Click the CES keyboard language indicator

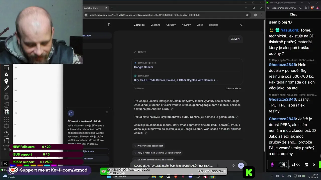pyautogui.click(x=289, y=176)
